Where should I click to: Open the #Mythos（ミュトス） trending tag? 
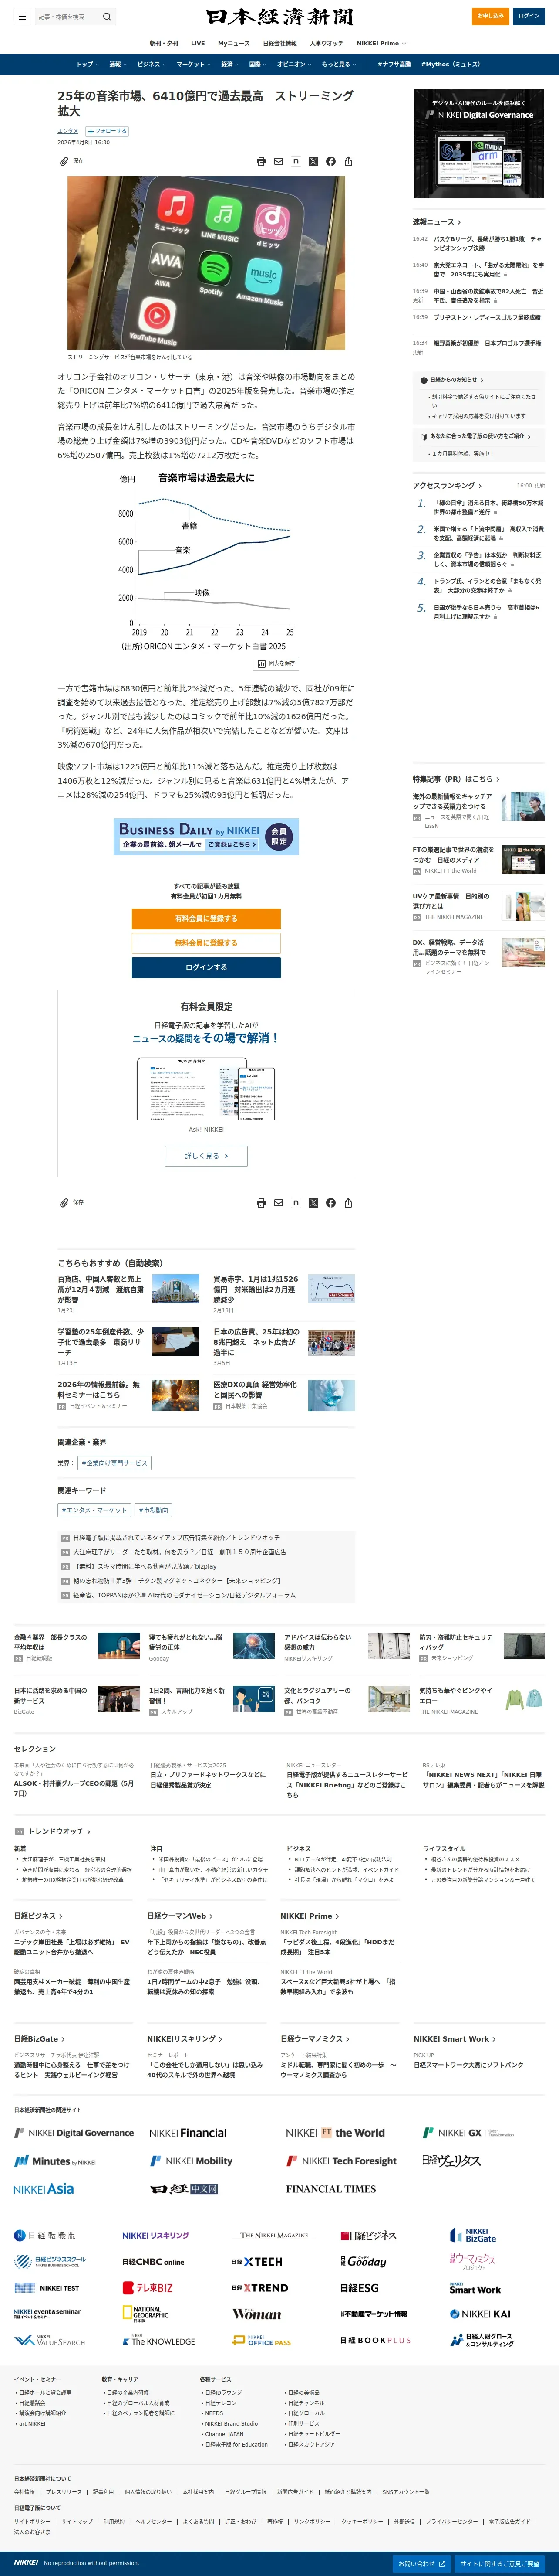pyautogui.click(x=450, y=64)
